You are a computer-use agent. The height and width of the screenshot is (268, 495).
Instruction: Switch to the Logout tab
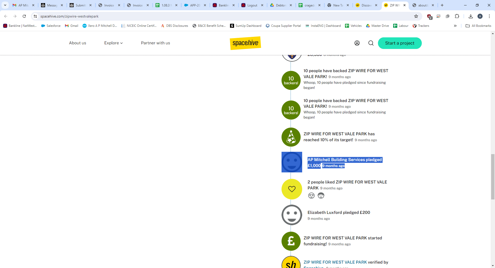tap(252, 5)
